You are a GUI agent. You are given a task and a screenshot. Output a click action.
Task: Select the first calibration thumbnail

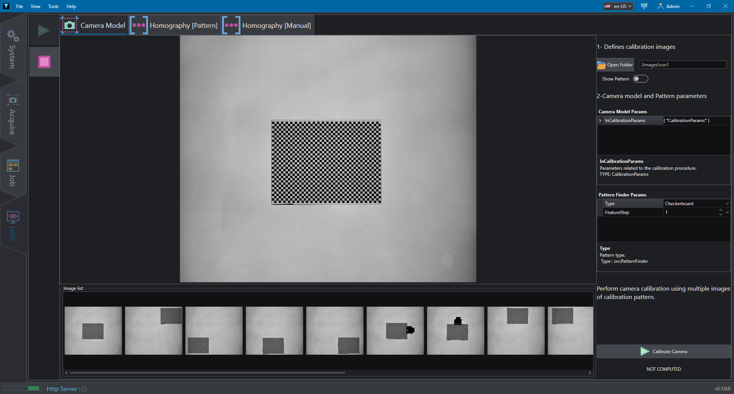[x=93, y=331]
